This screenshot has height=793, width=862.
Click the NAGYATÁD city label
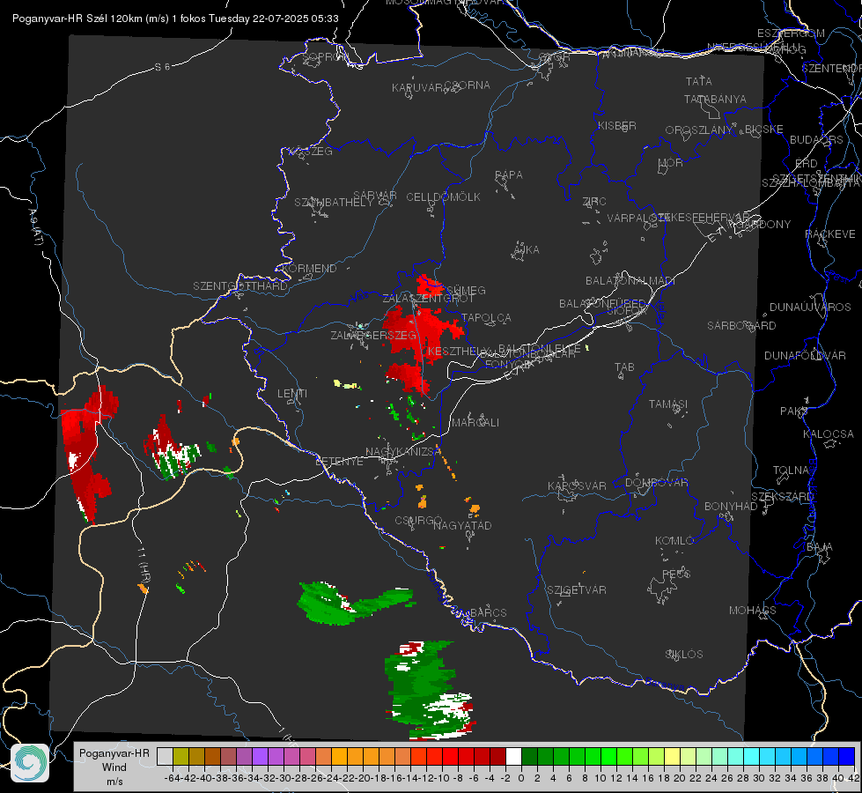click(x=462, y=525)
